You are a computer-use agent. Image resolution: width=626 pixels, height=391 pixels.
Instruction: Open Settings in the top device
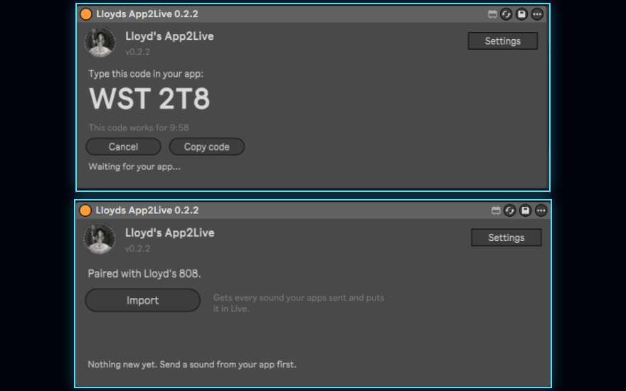pos(503,41)
